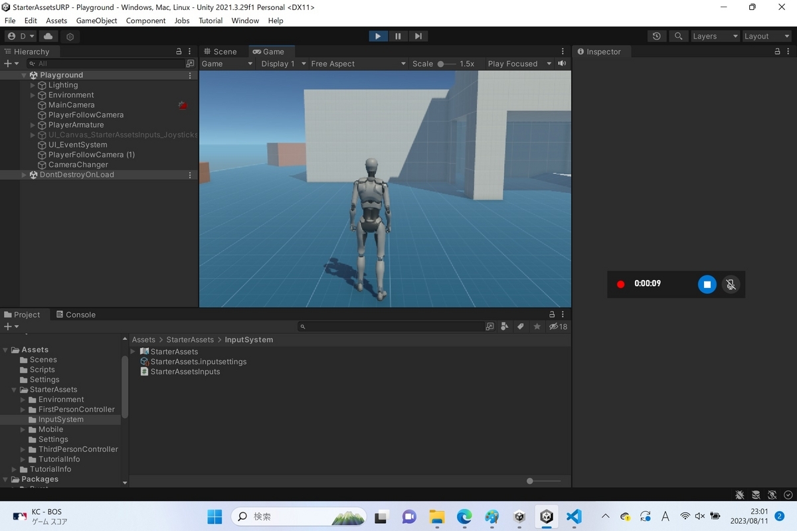Open Microsoft Edge from the taskbar

click(464, 516)
